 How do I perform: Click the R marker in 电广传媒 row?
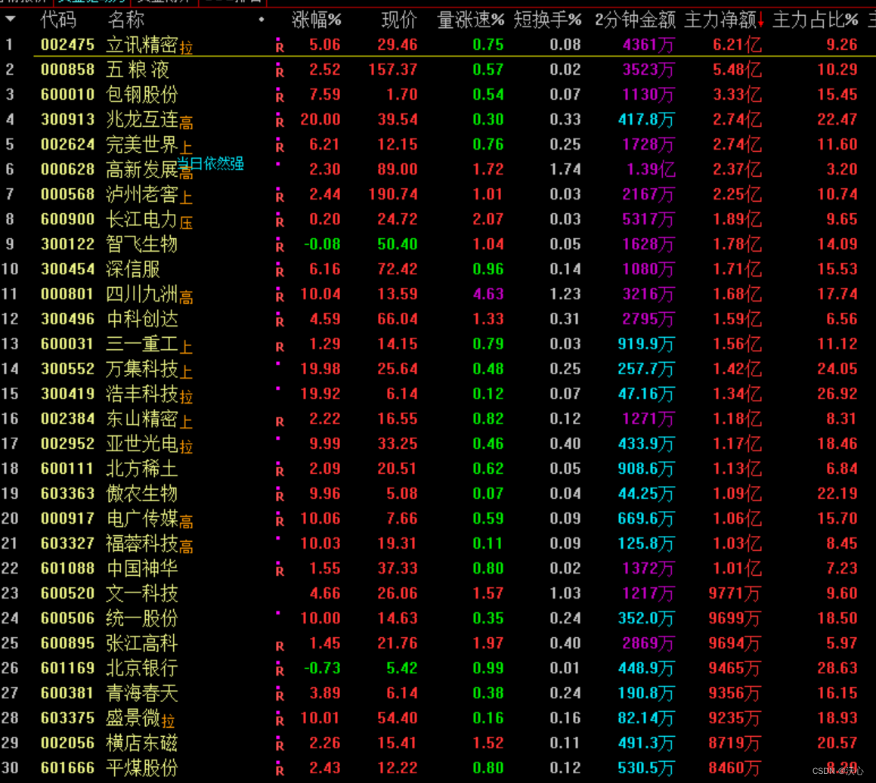[280, 521]
